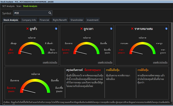Image resolution: width=173 pixels, height=106 pixels.
Task: Switch to the Stock Analysis tab
Action: point(11,20)
